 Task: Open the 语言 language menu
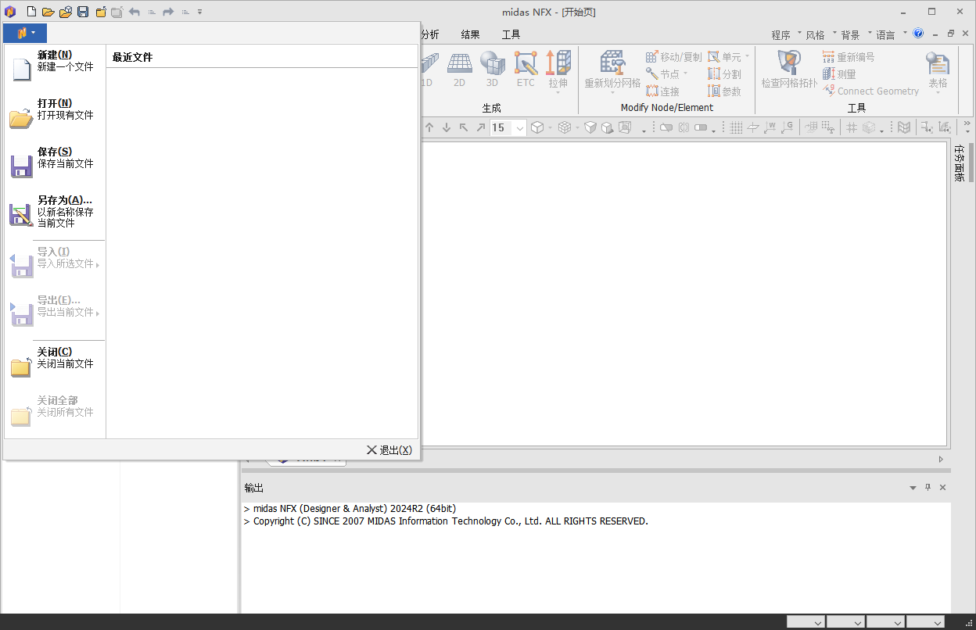(890, 34)
